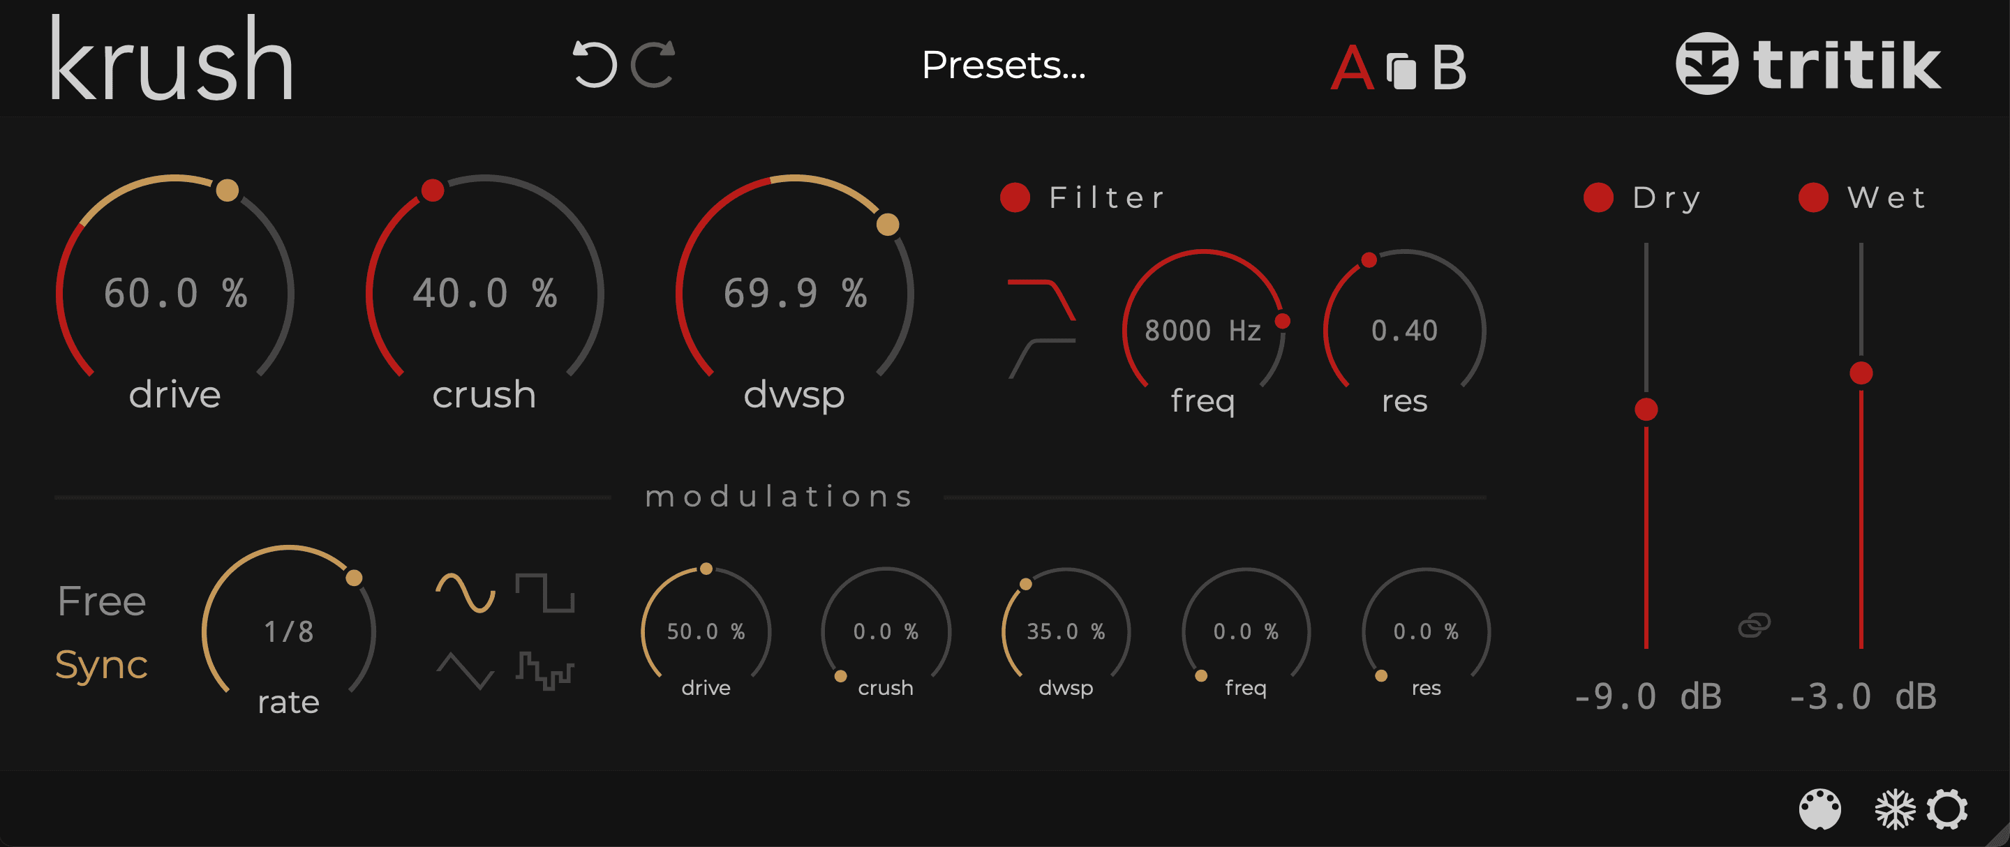Toggle the Wet signal on/off dot
Image resolution: width=2010 pixels, height=847 pixels.
(1813, 197)
